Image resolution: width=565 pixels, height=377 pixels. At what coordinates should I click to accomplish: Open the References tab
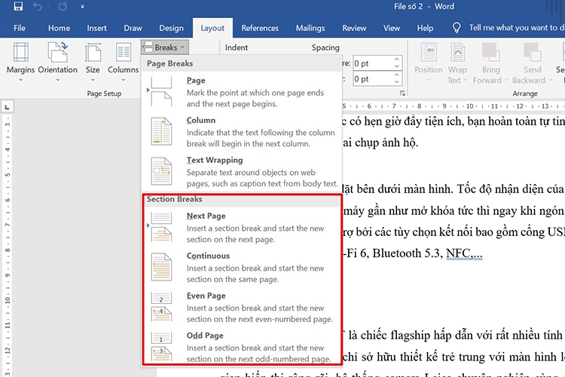point(260,28)
